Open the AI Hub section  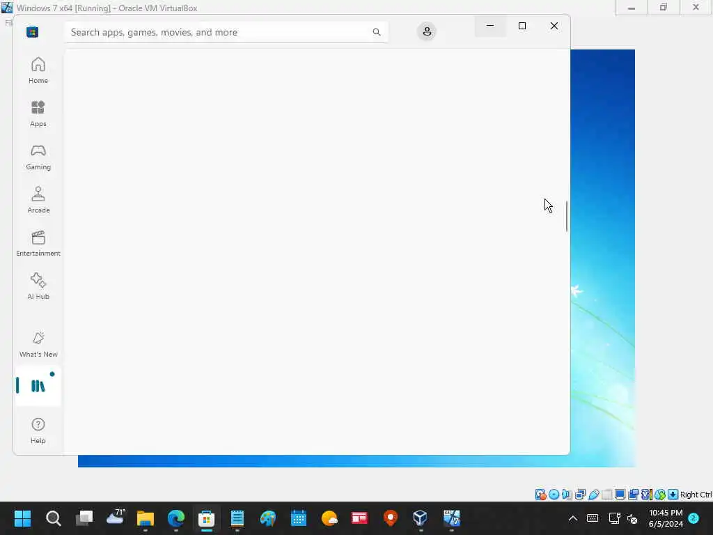coord(38,286)
